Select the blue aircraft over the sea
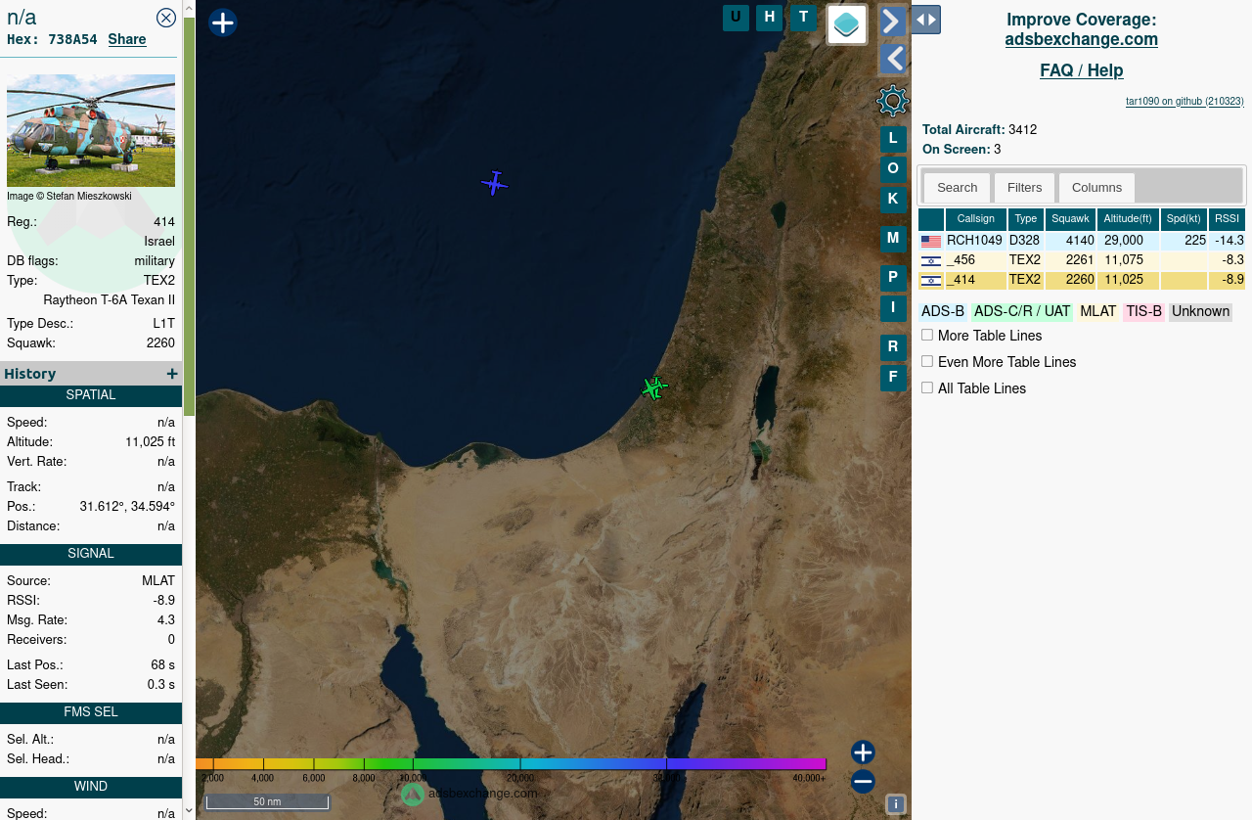 coord(495,183)
